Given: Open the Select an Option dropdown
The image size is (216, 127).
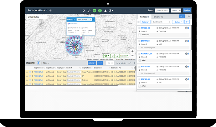Looking at the screenshot, I should 84,19.
